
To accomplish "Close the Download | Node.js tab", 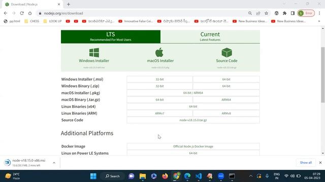I will (59, 4).
